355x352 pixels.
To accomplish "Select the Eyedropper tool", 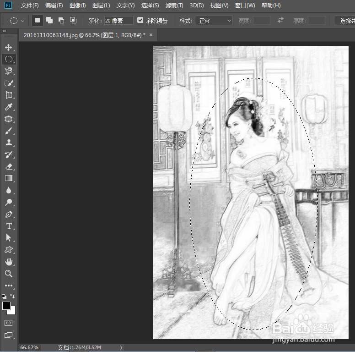I will [9, 107].
